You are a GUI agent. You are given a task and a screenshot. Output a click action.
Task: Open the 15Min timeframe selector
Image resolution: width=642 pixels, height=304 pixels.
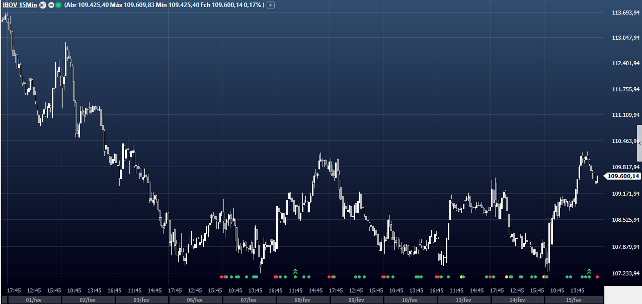pyautogui.click(x=28, y=5)
